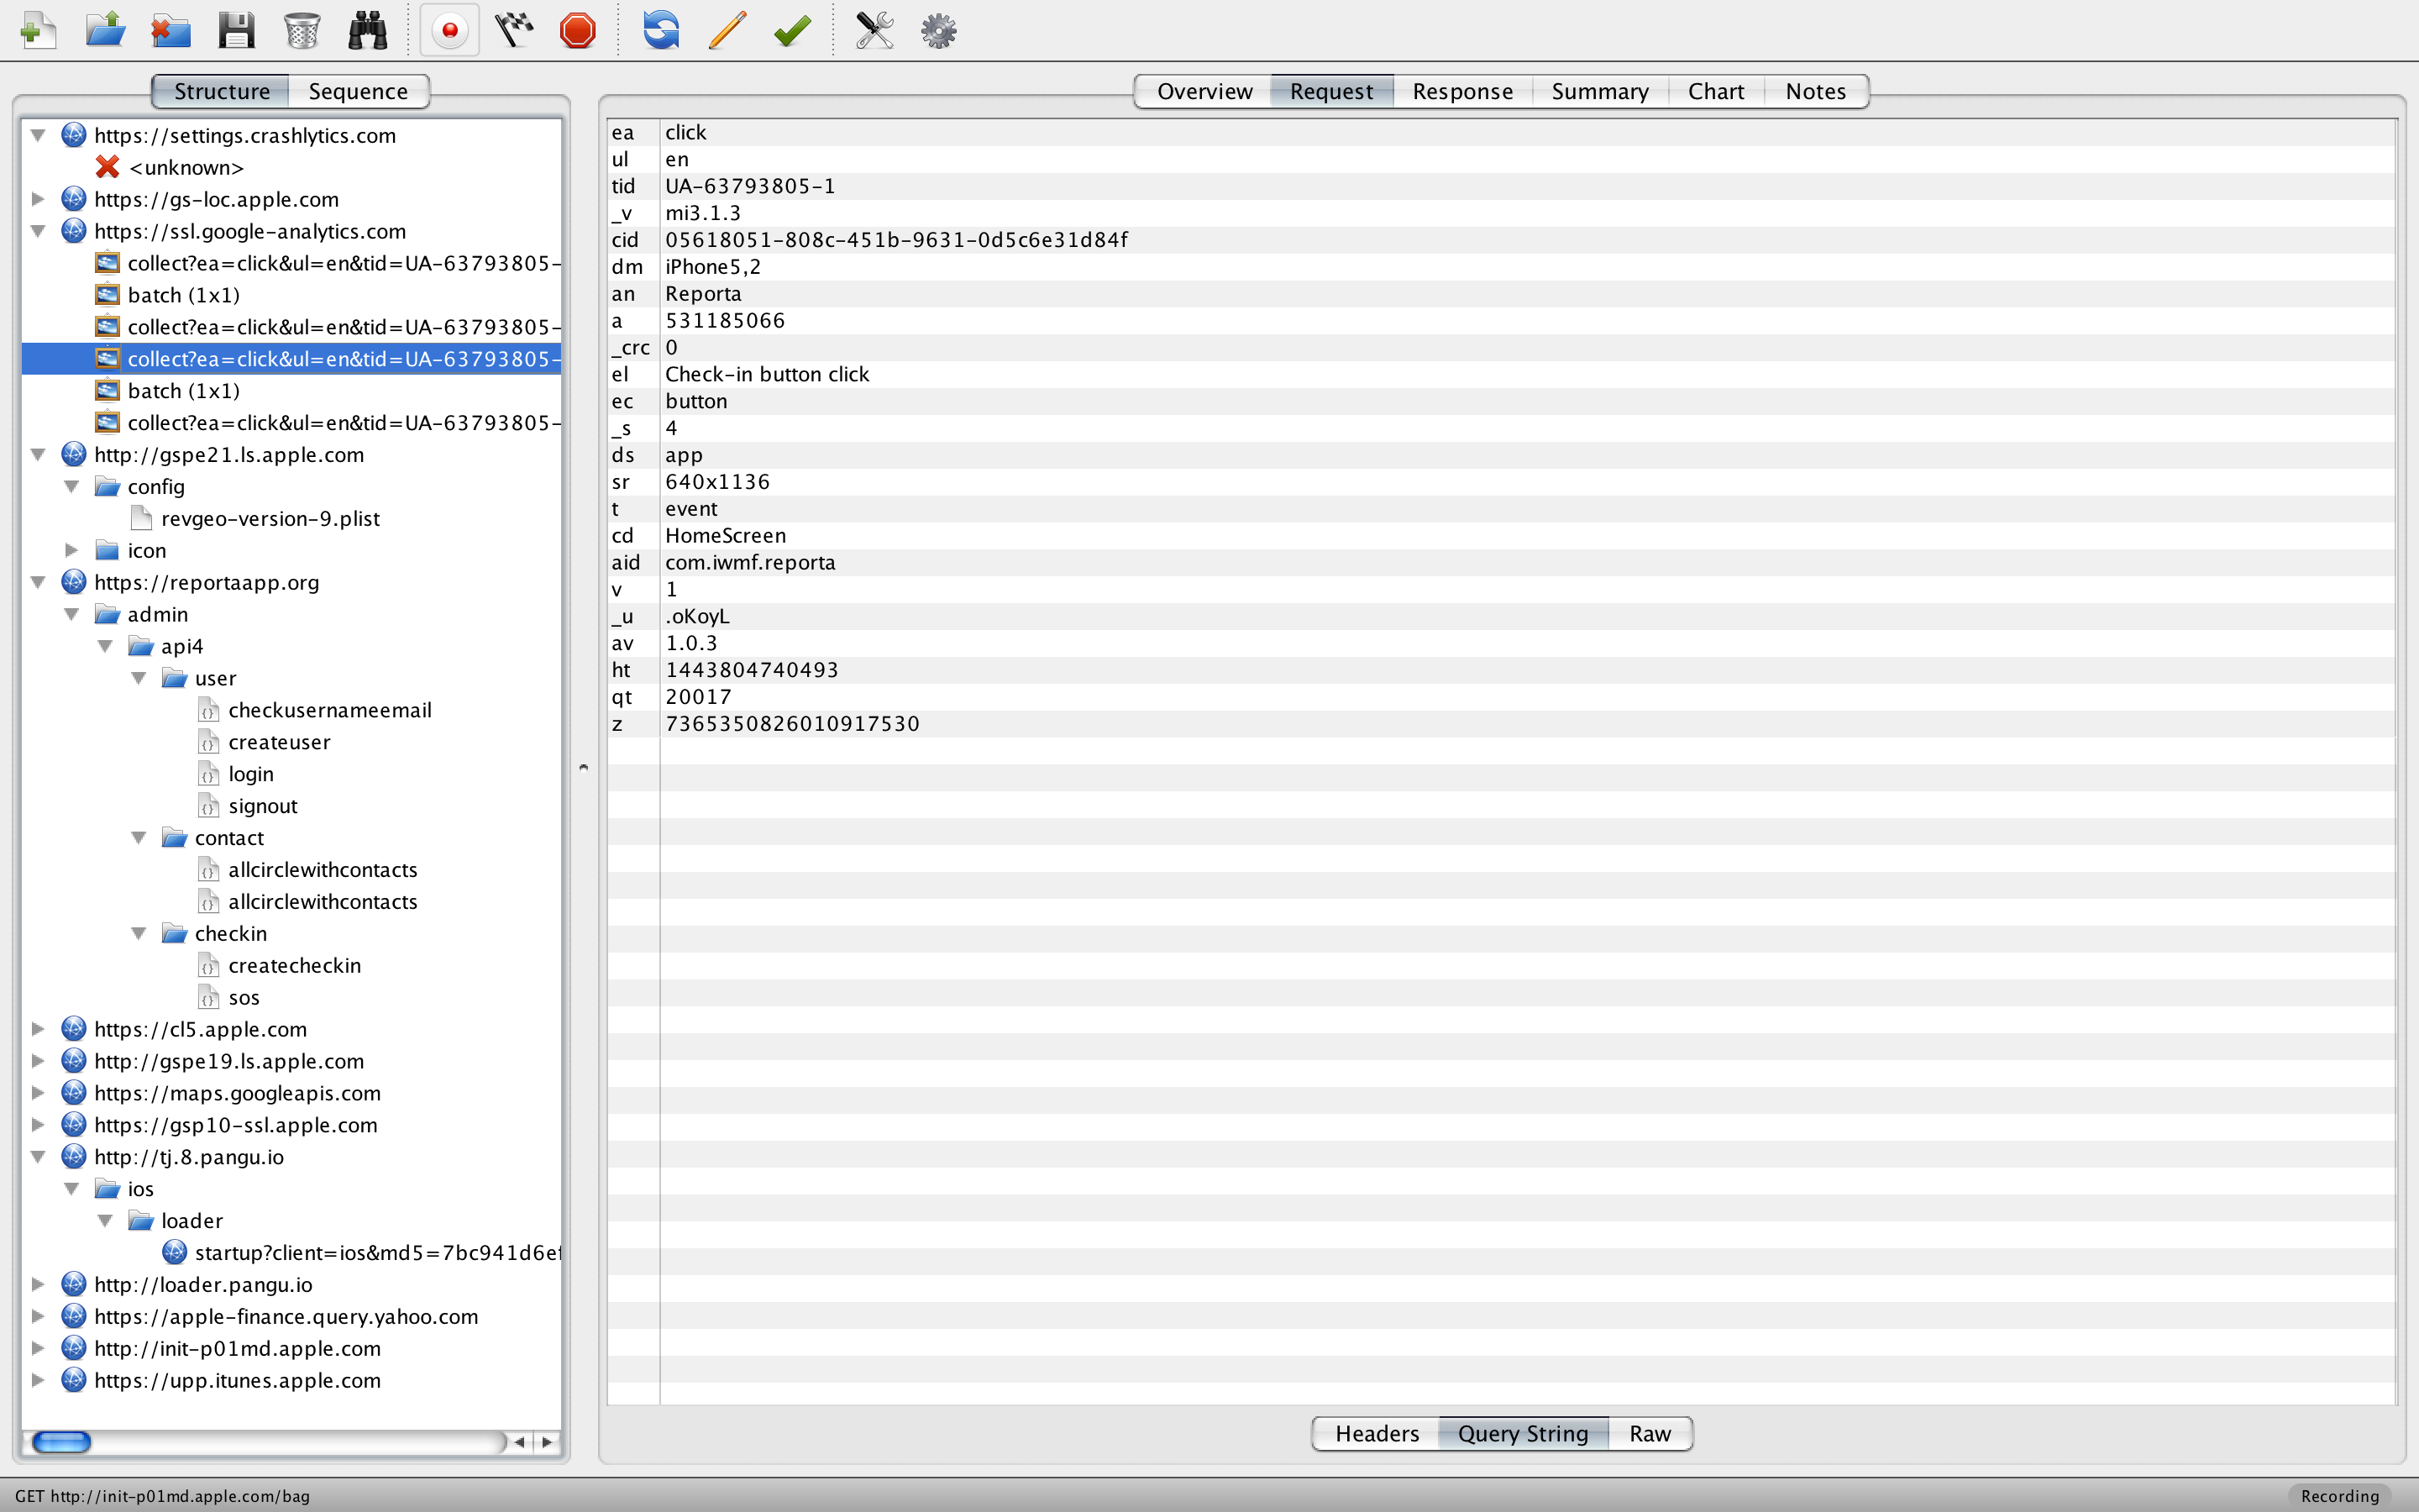
Task: Click the green checkmark validate icon
Action: pos(792,30)
